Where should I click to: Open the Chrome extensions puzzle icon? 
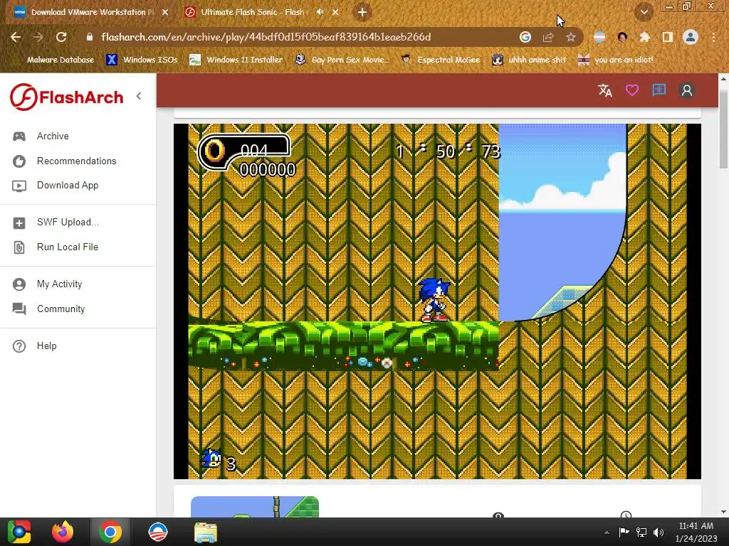click(644, 37)
